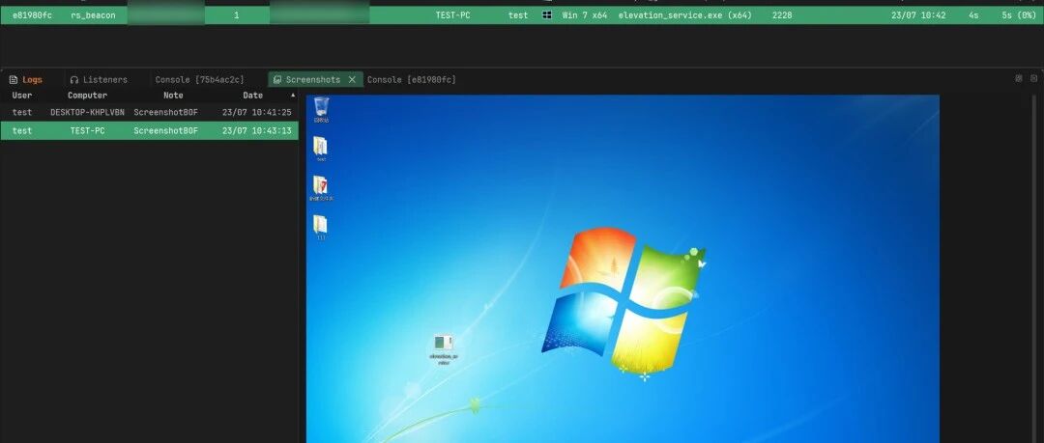Screen dimensions: 1044x443
Task: Click 'test' user in top session row
Action: (518, 14)
